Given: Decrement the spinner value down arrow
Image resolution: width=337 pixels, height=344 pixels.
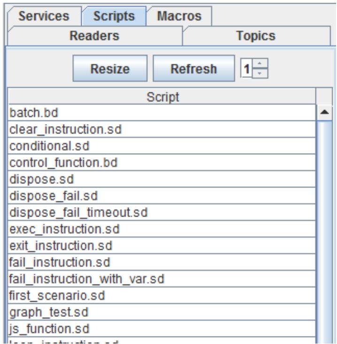Looking at the screenshot, I should [x=260, y=74].
